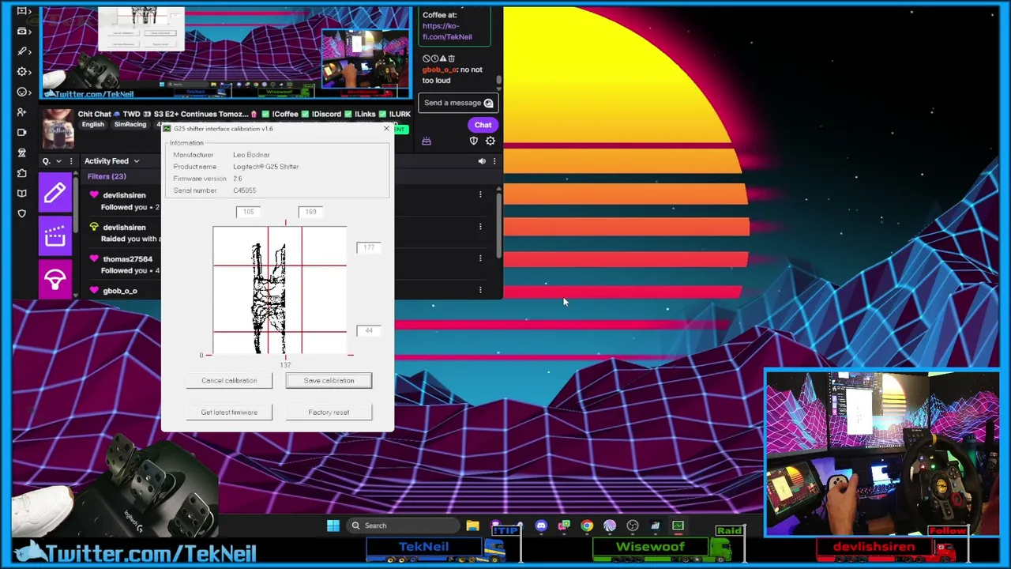Click the chat panel scrollbar
The image size is (1011, 569).
point(499,78)
